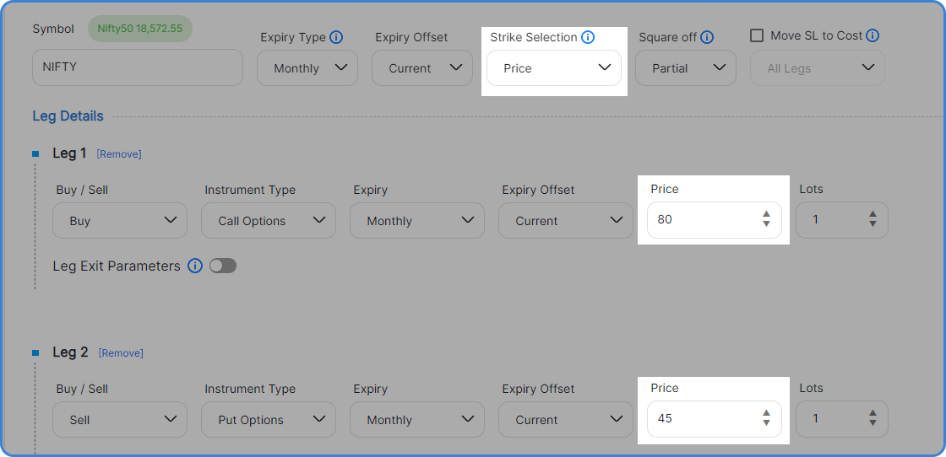
Task: Click the Square off info icon
Action: (x=707, y=37)
